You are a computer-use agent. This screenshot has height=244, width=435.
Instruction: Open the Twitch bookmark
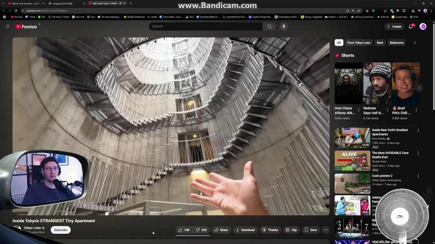coord(30,17)
